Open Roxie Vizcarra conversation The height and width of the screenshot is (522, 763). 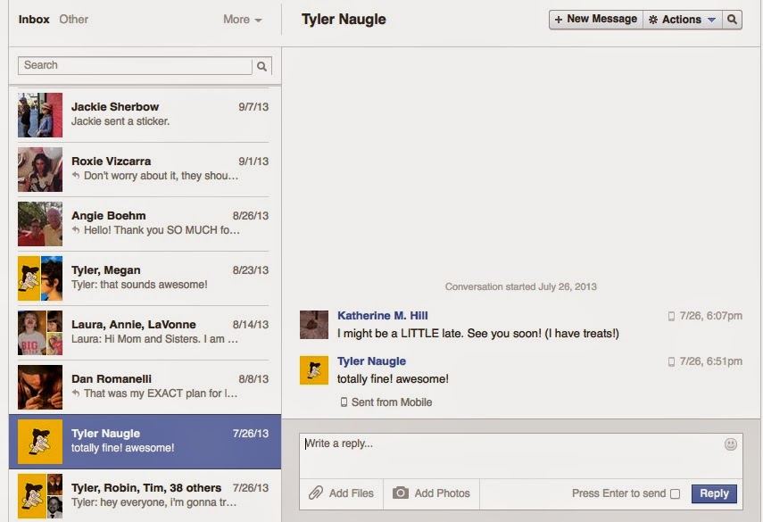tap(144, 170)
